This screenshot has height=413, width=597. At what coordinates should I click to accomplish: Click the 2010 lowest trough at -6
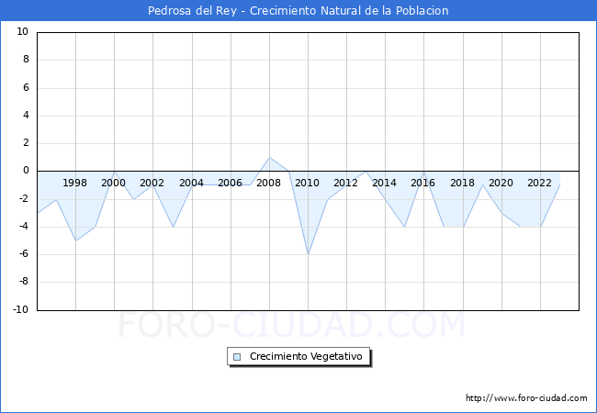point(308,254)
